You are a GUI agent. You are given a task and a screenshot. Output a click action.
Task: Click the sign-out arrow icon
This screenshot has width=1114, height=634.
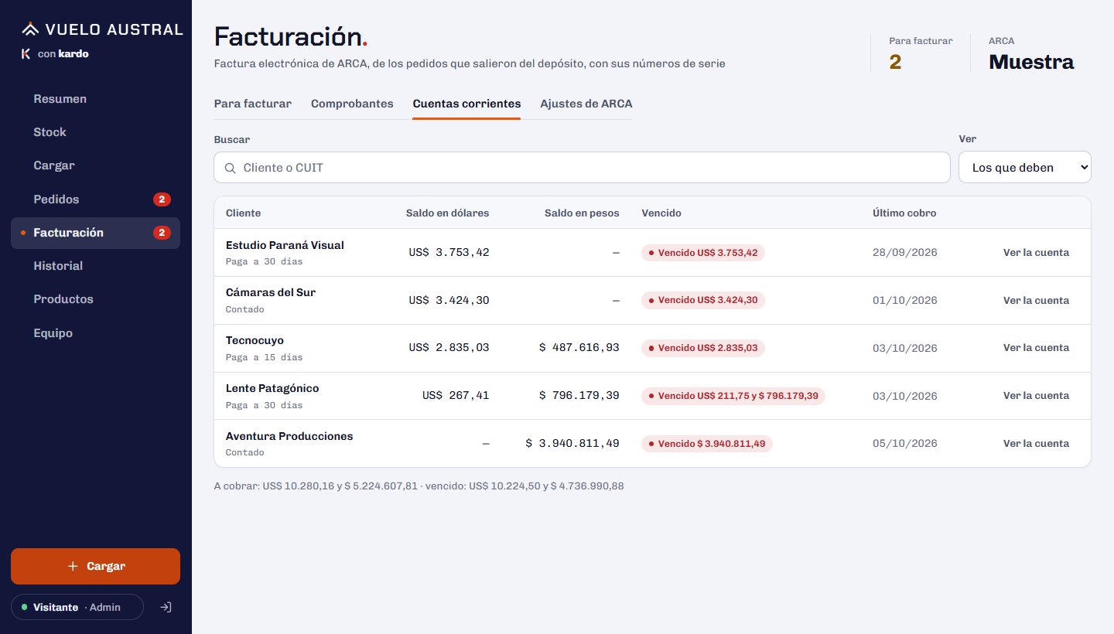(x=165, y=607)
